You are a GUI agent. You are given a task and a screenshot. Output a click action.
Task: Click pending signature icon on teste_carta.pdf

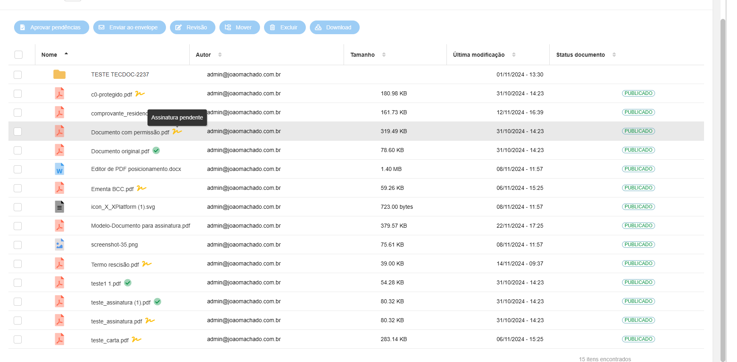tap(137, 339)
